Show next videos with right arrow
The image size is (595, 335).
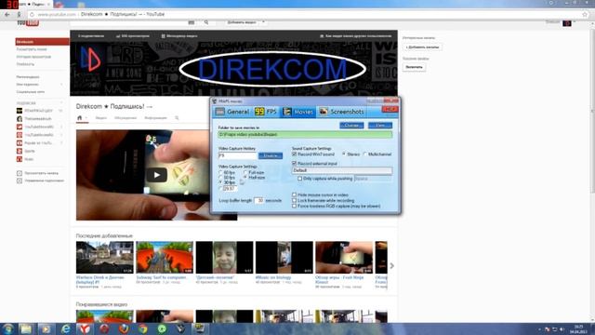point(392,266)
